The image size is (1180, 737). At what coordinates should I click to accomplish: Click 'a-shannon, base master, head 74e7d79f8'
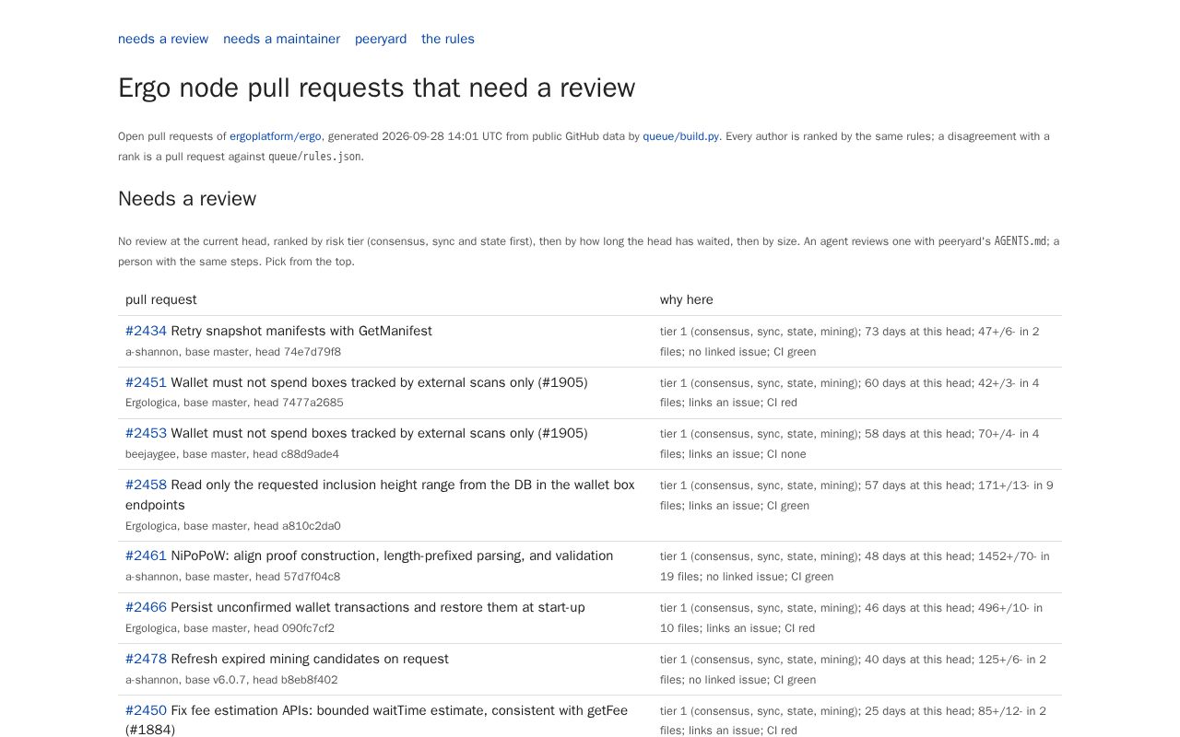[x=233, y=352]
